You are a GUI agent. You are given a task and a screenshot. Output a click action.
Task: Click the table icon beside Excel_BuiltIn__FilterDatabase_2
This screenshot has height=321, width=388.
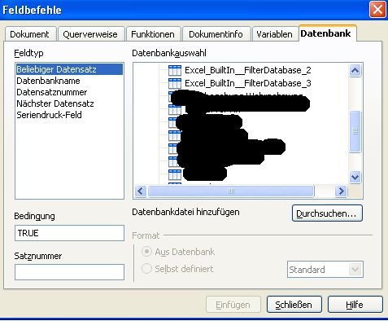[x=175, y=70]
